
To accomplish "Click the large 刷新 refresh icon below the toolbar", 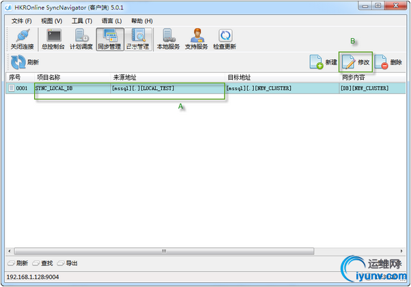I will (18, 62).
